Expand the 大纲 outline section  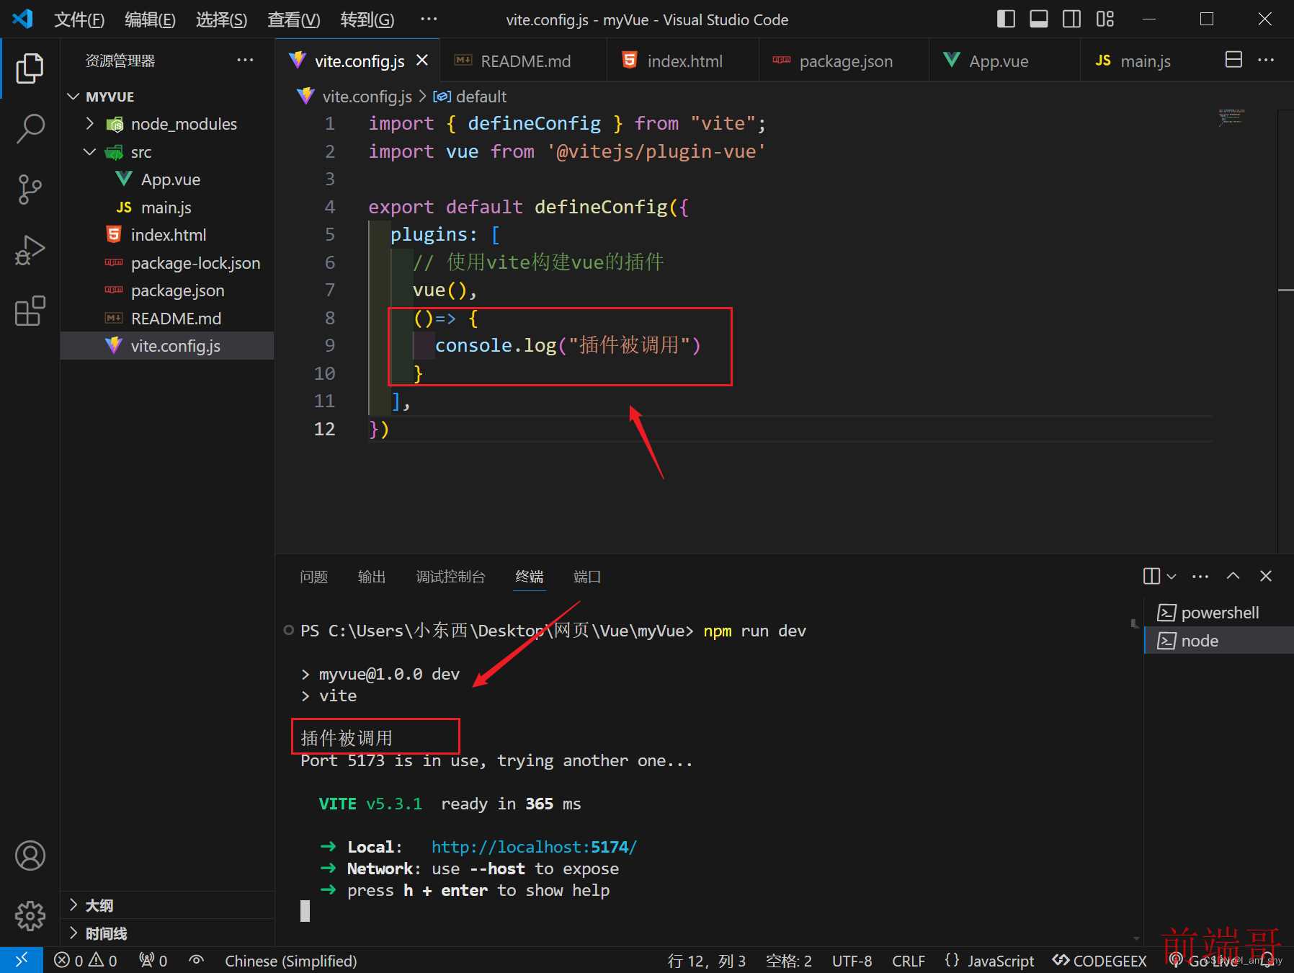(167, 905)
